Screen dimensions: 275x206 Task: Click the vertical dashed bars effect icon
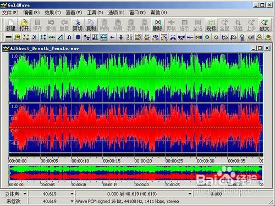(x=130, y=37)
